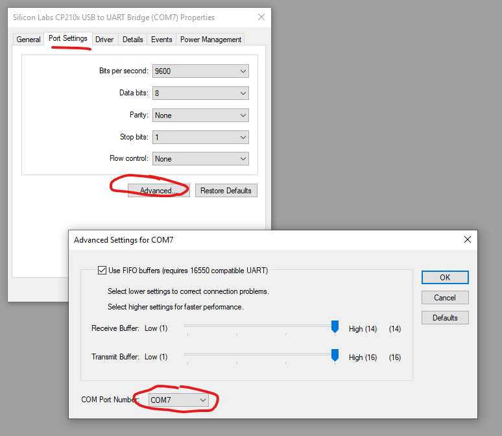Click the Receive Buffer 'High (14)' label
The height and width of the screenshot is (436, 502).
(x=363, y=329)
